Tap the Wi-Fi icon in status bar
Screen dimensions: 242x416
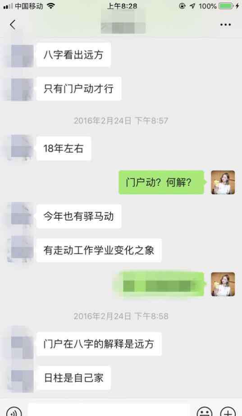pyautogui.click(x=50, y=6)
